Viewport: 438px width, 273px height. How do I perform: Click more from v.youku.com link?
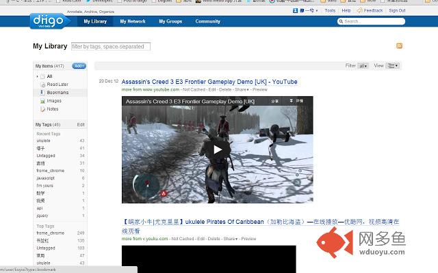tap(144, 239)
